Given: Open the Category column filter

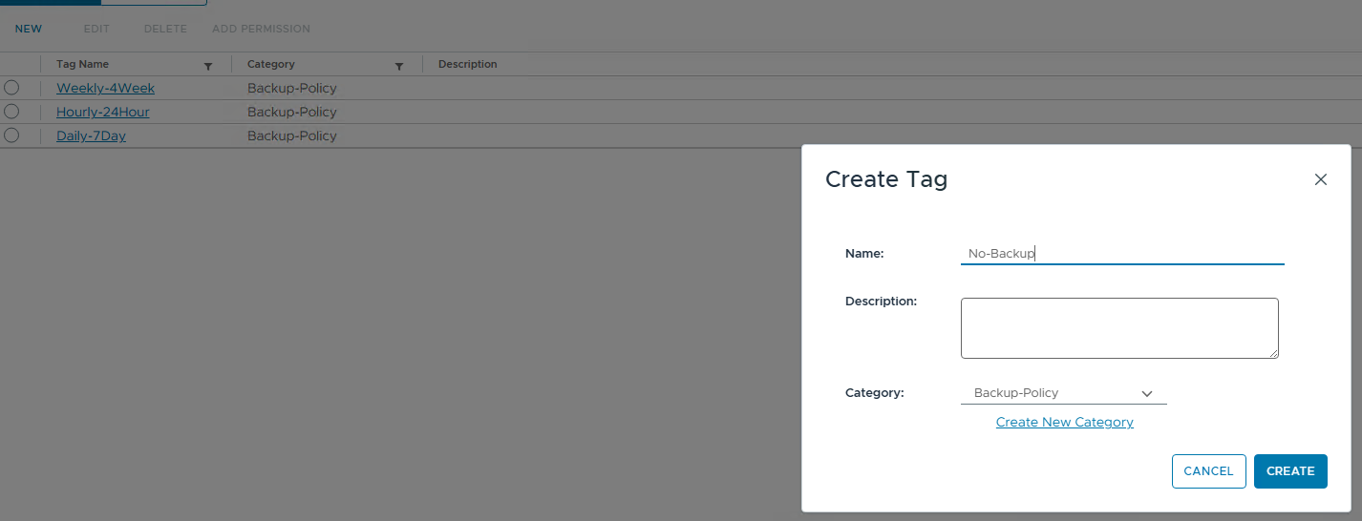Looking at the screenshot, I should 399,66.
